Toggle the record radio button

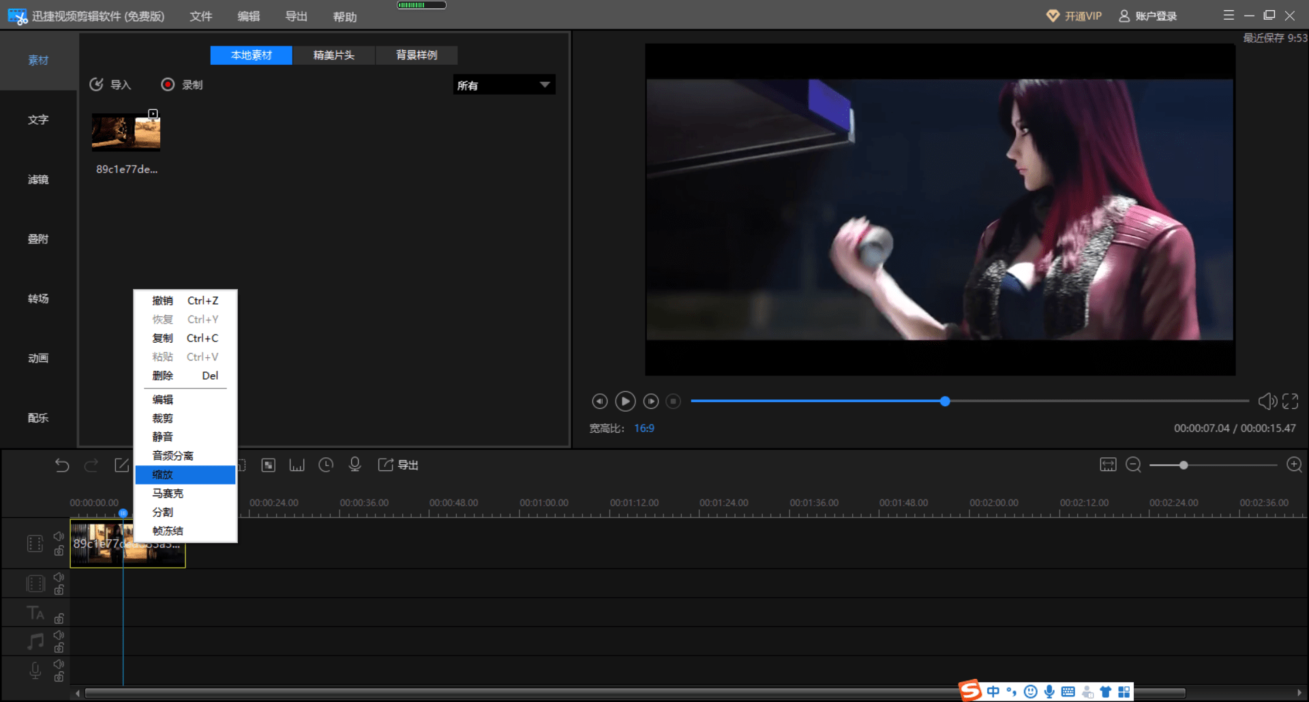[x=168, y=85]
